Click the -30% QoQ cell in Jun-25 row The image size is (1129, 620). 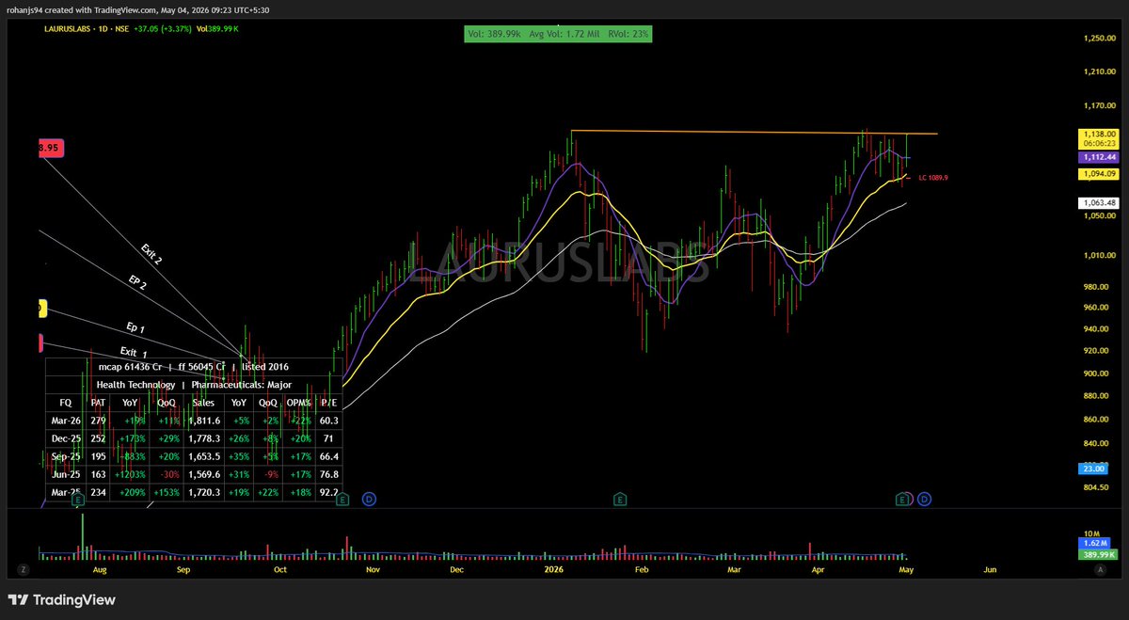[167, 473]
